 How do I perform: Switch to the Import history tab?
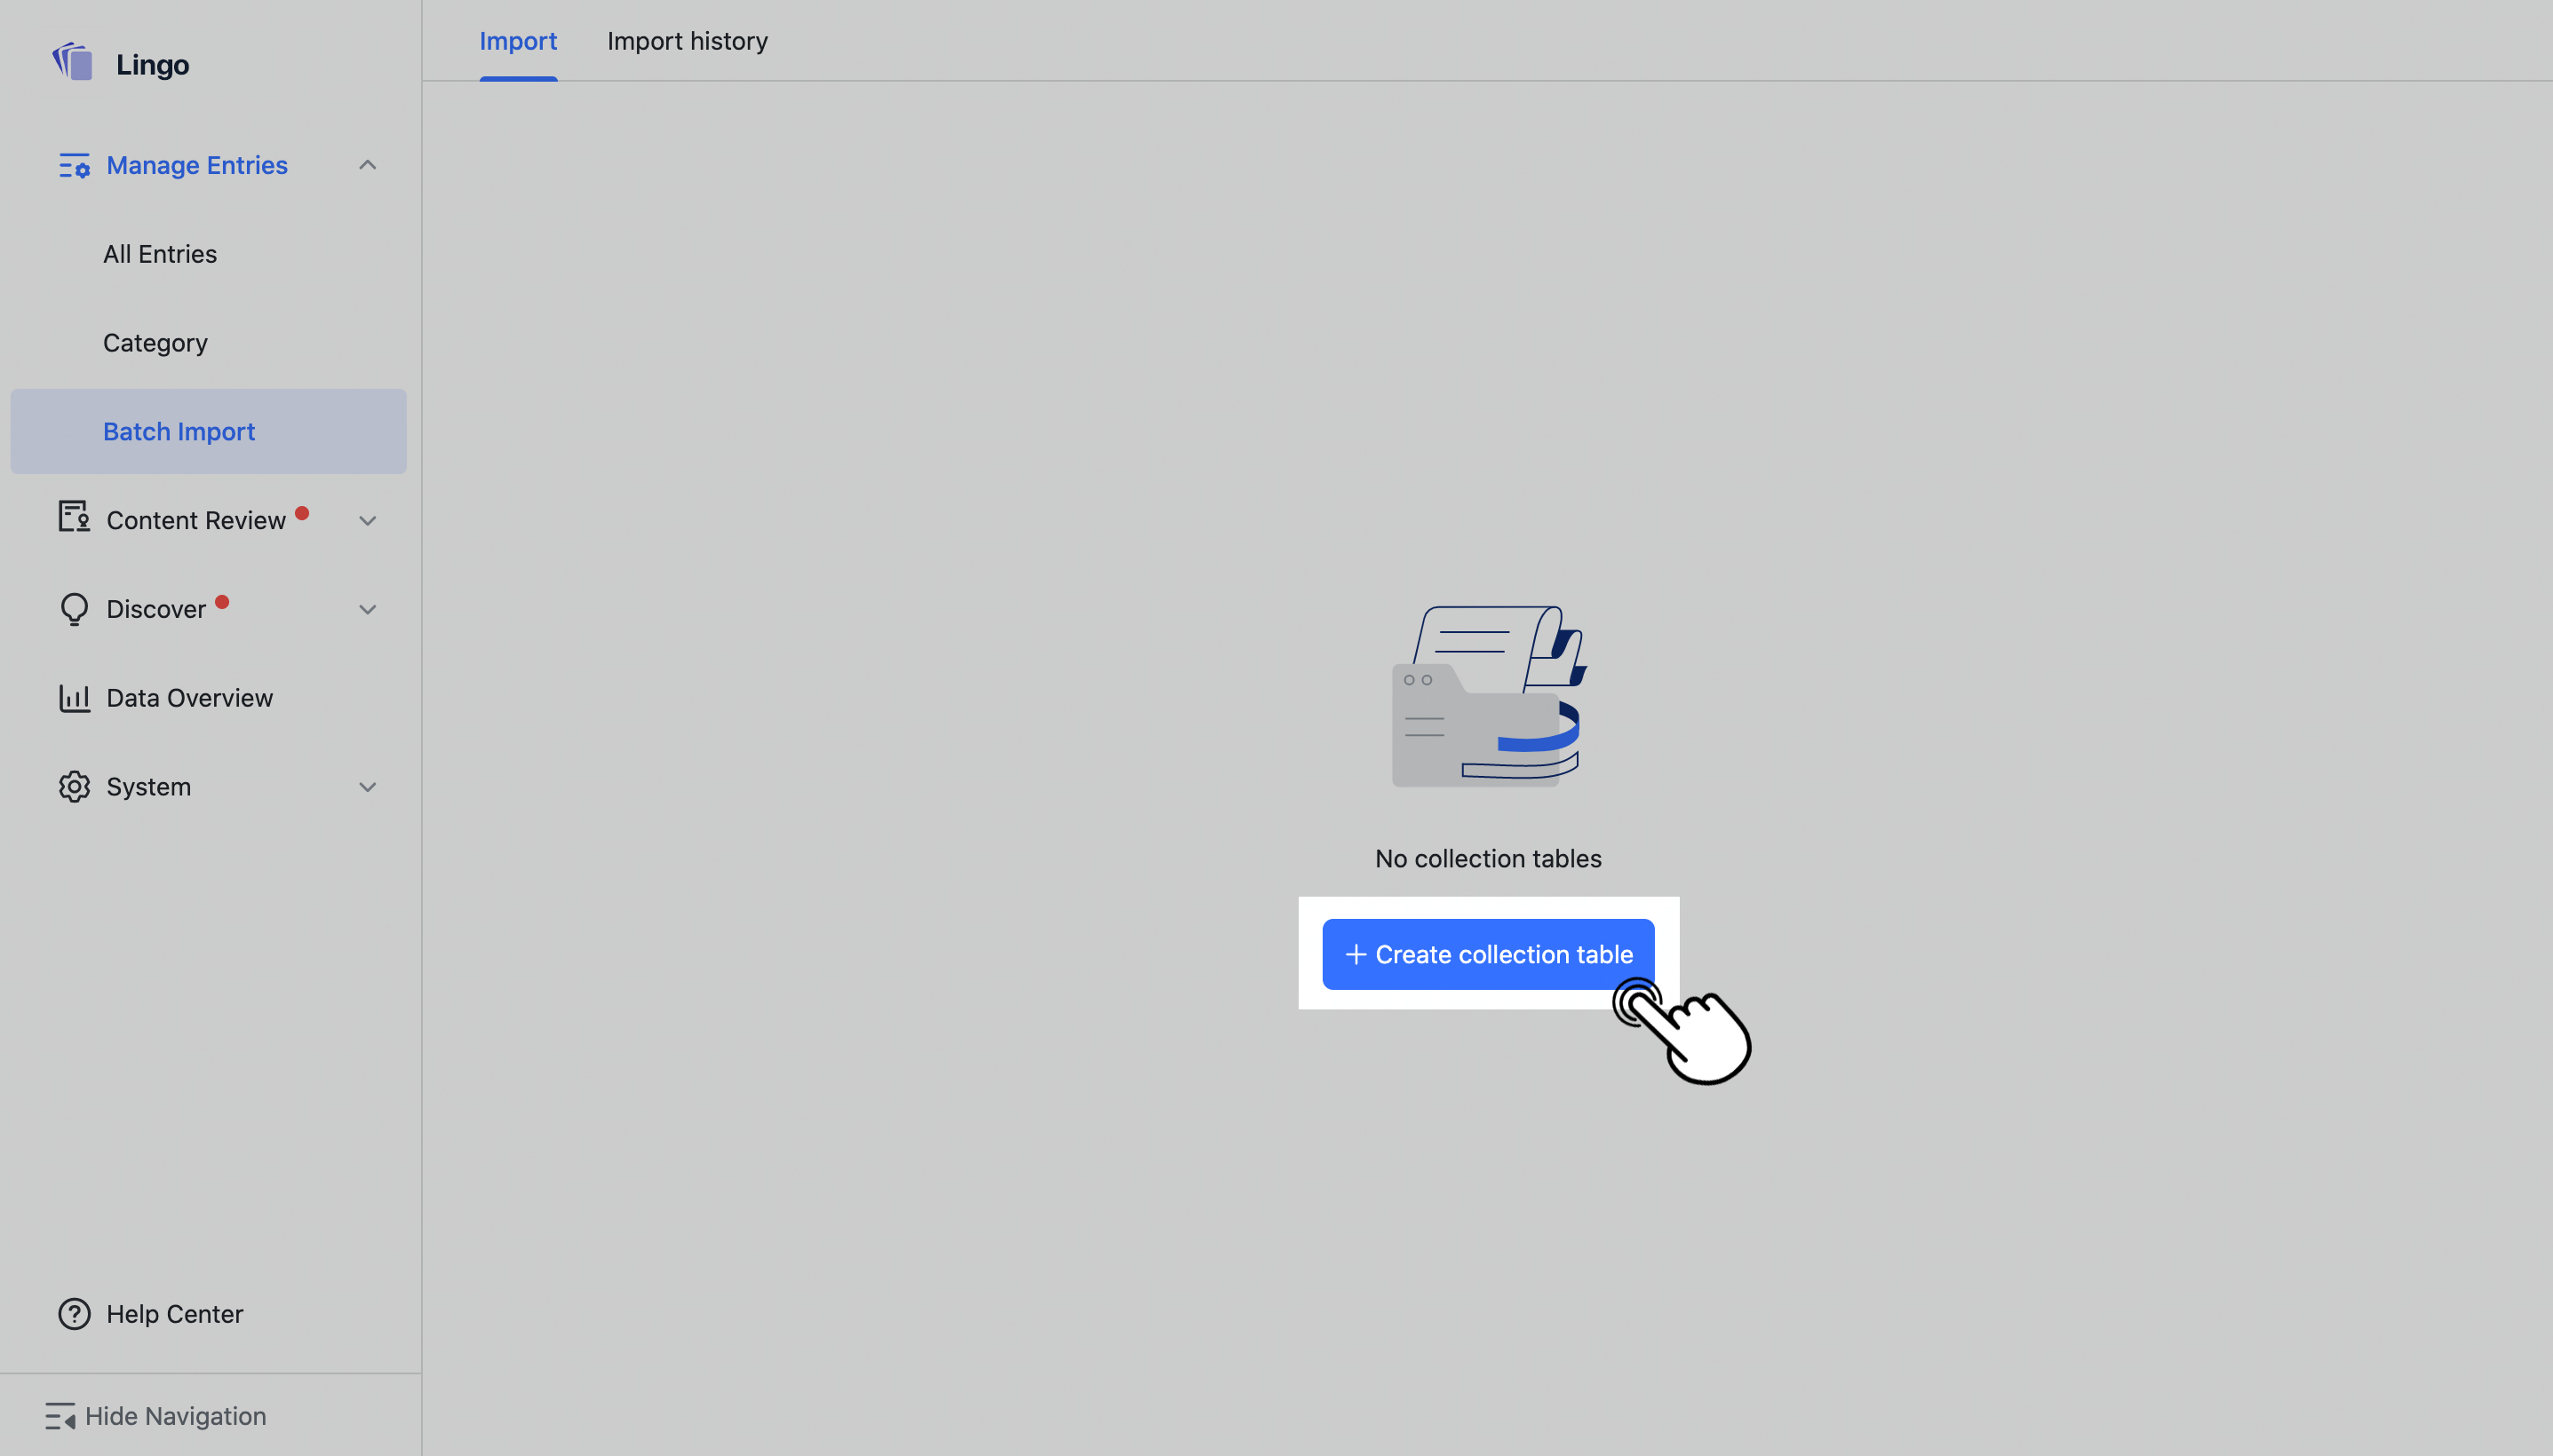click(688, 41)
